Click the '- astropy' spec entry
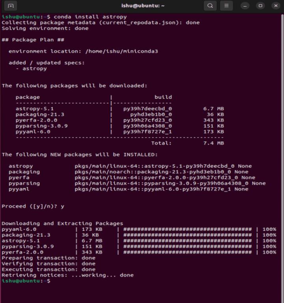The image size is (284, 303). (x=31, y=69)
